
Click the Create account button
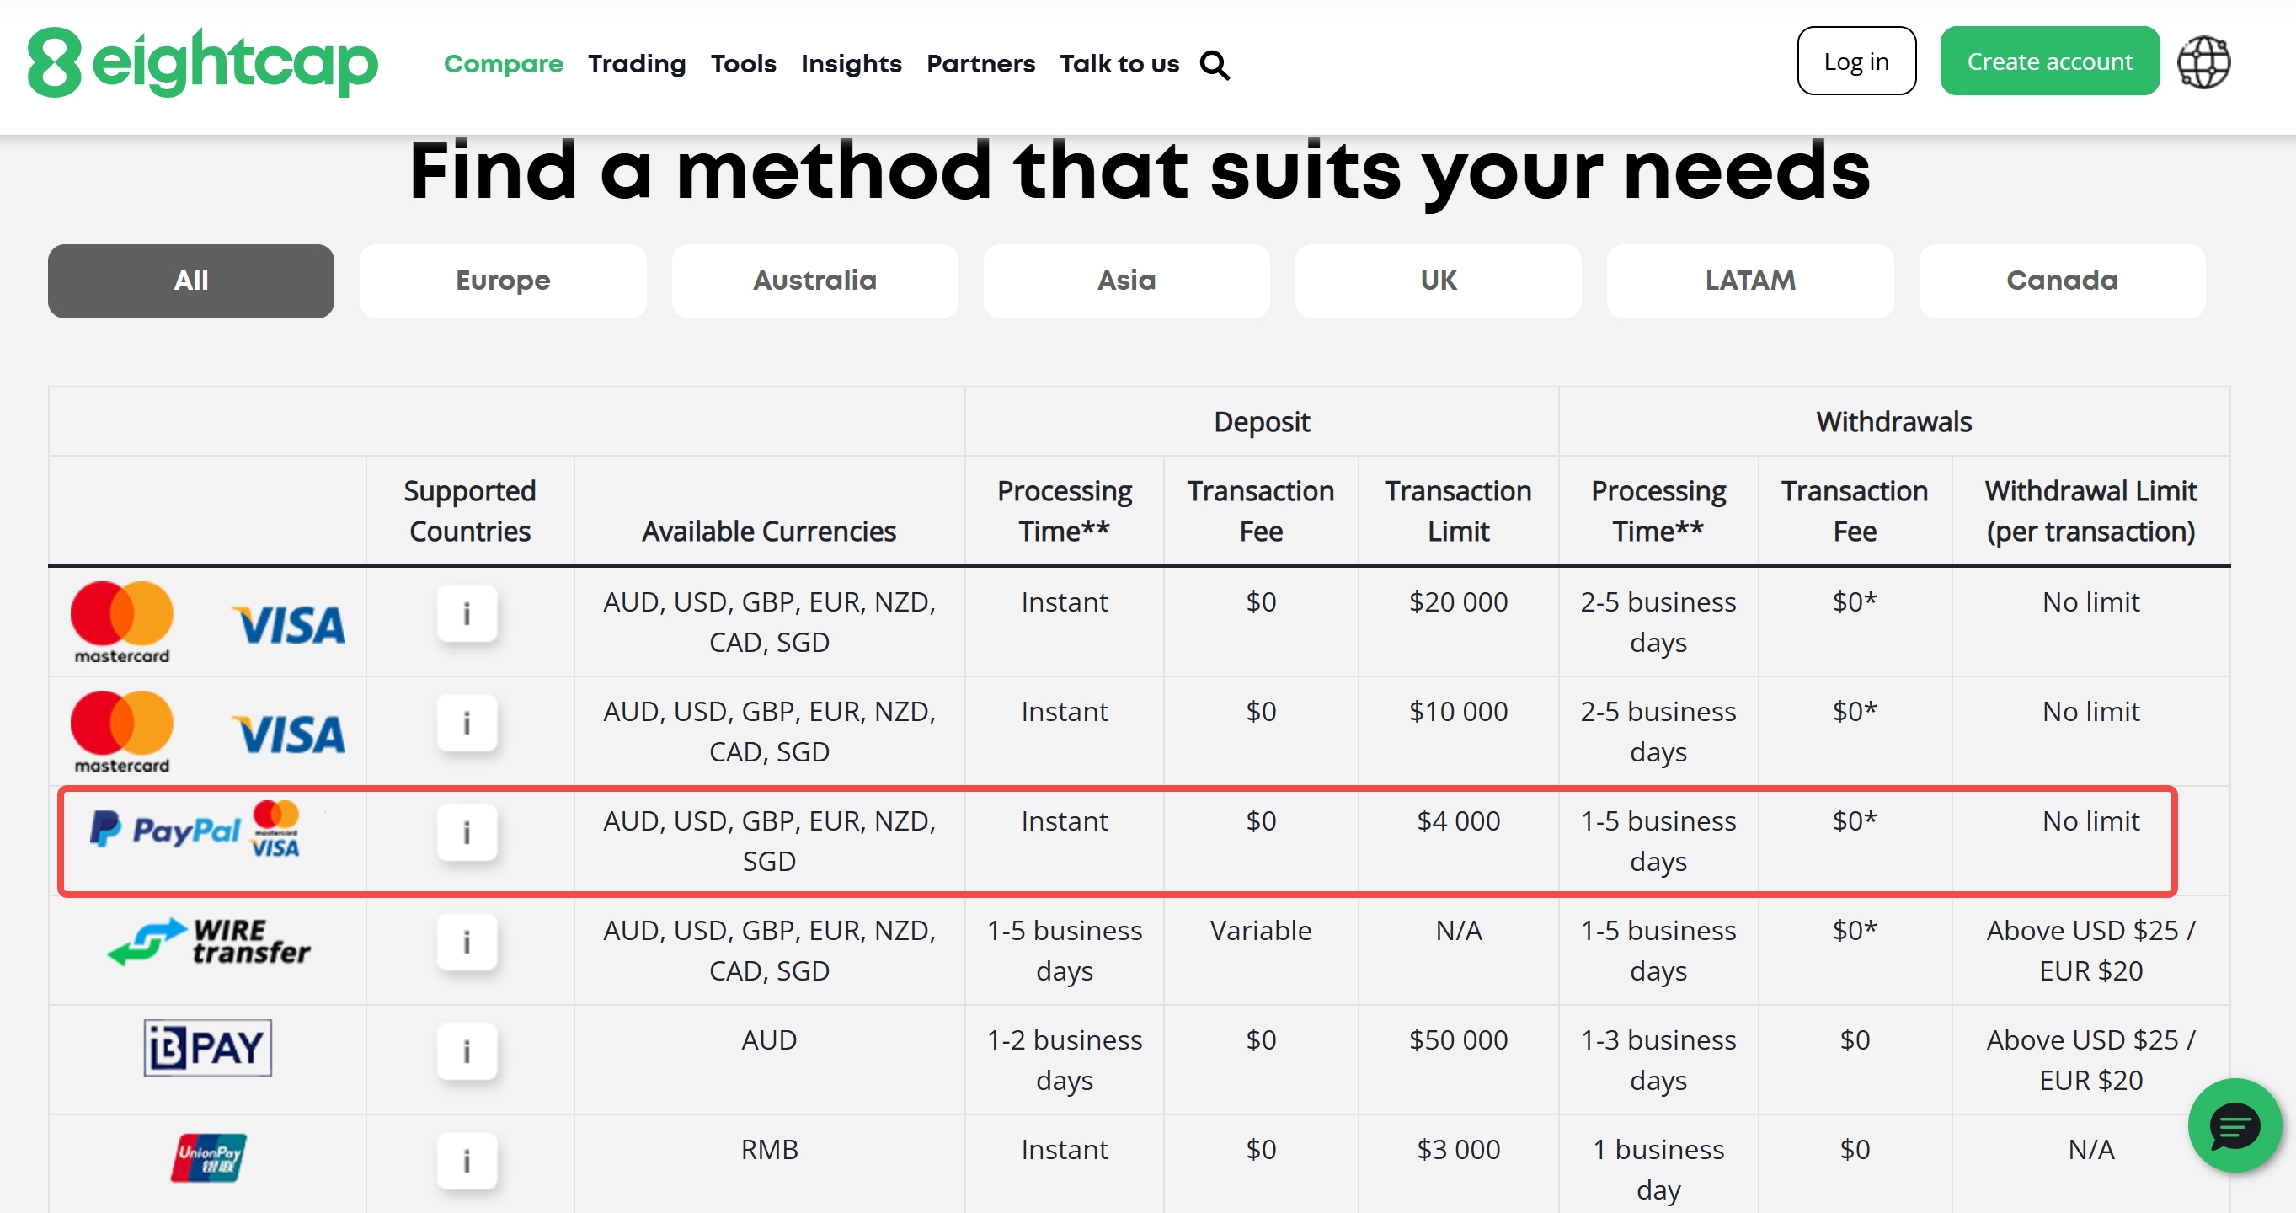(x=2050, y=61)
